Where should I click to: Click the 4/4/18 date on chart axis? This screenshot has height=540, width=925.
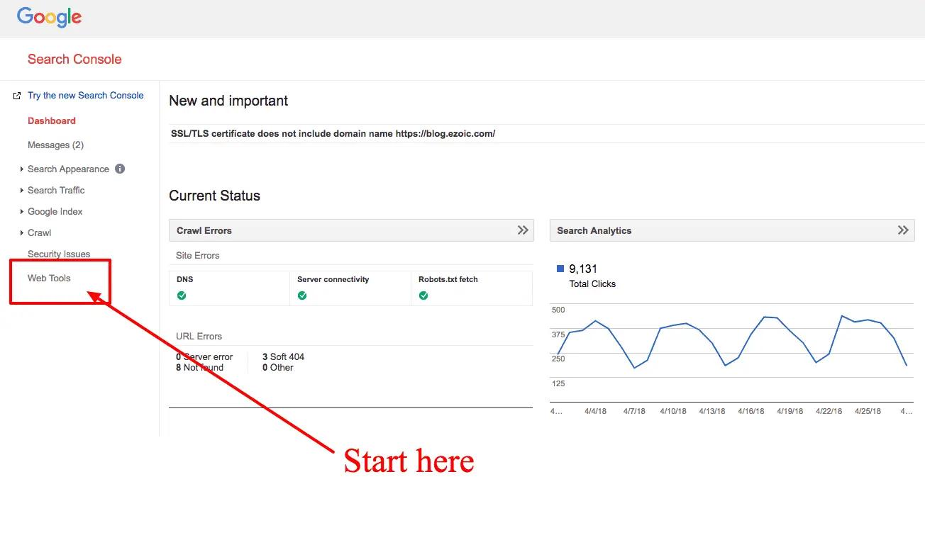(595, 411)
